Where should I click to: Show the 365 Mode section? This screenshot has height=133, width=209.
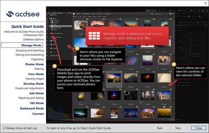(x=37, y=103)
